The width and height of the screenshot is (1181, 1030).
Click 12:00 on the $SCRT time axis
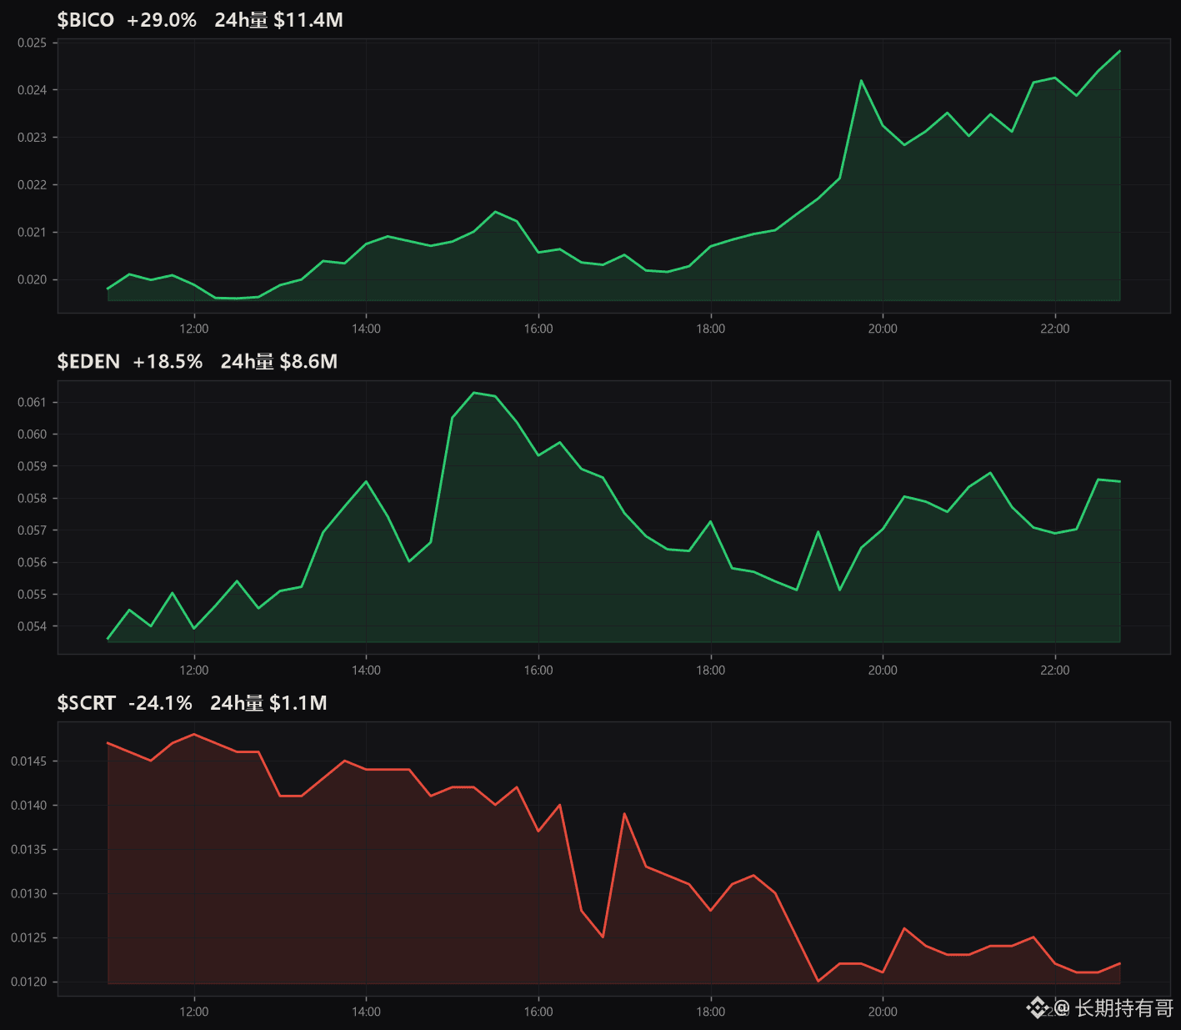click(x=194, y=1012)
